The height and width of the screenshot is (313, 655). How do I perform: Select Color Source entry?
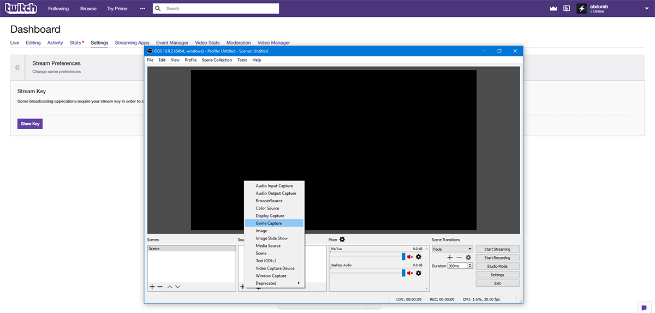coord(274,208)
